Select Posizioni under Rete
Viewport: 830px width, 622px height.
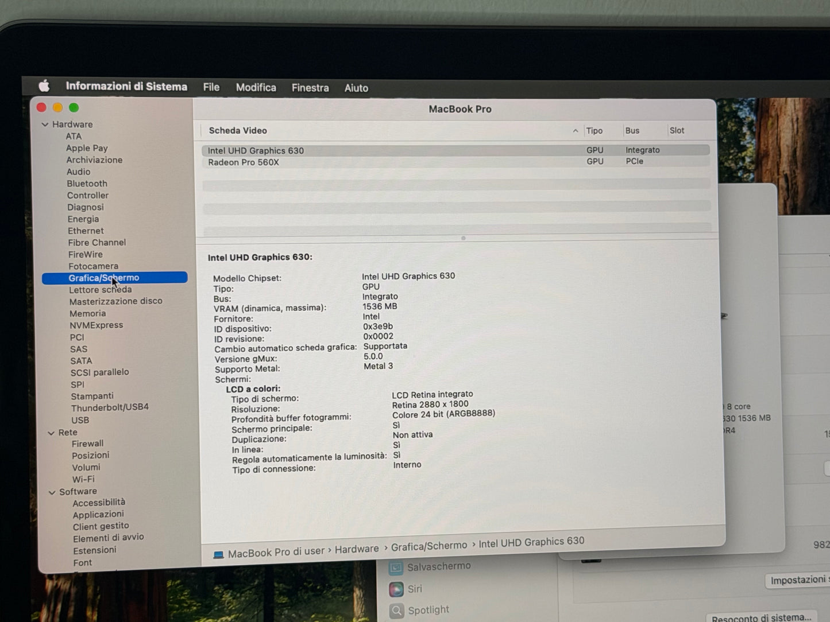(90, 456)
